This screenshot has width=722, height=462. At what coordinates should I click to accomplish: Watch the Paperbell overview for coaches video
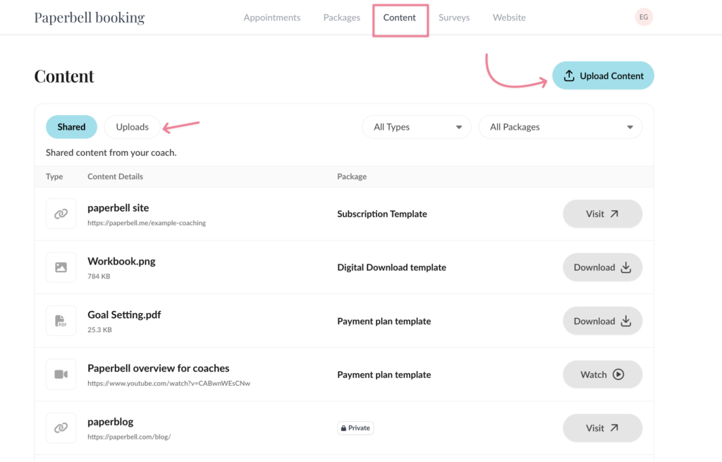[x=602, y=375]
